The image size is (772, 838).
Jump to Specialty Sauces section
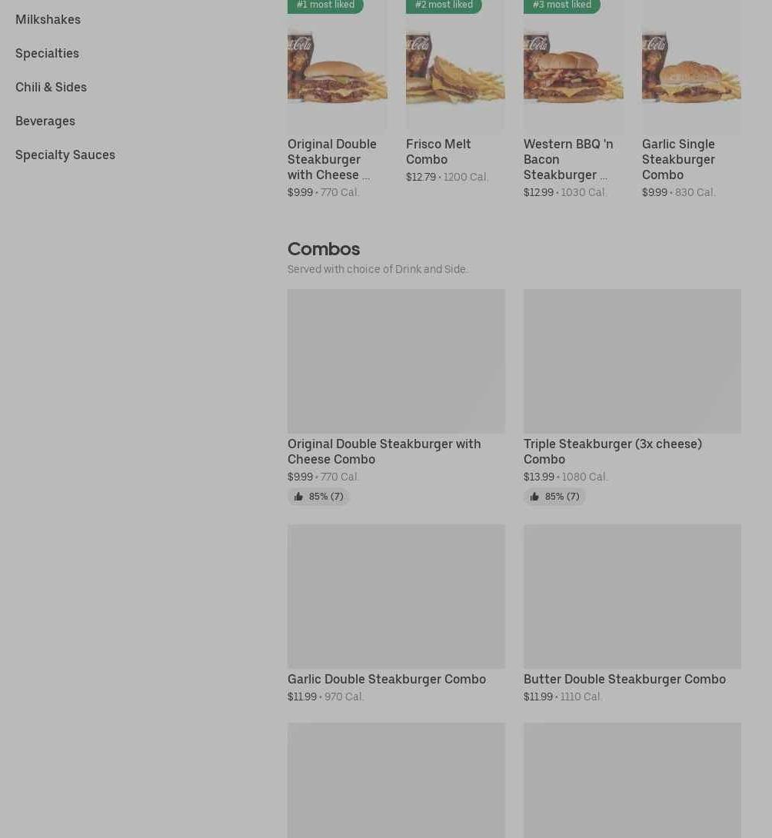(x=65, y=155)
